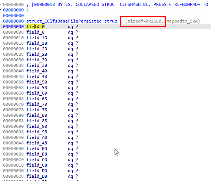211x181 pixels.
Task: Select the field_8 member name
Action: click(x=35, y=32)
